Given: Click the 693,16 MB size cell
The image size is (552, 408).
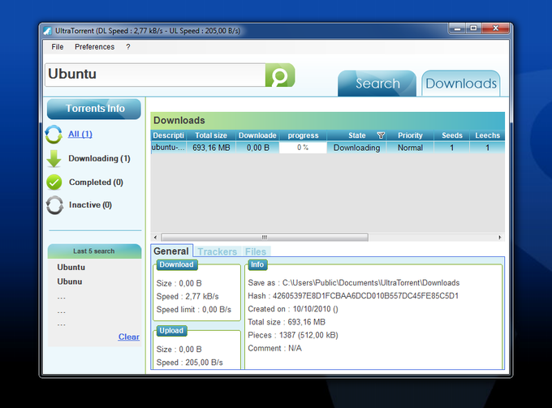Looking at the screenshot, I should [x=211, y=148].
